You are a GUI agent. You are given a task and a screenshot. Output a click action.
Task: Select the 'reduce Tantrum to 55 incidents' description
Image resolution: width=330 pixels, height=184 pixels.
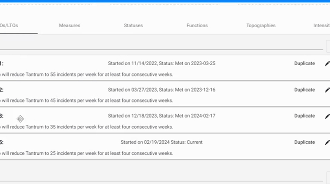coord(86,75)
